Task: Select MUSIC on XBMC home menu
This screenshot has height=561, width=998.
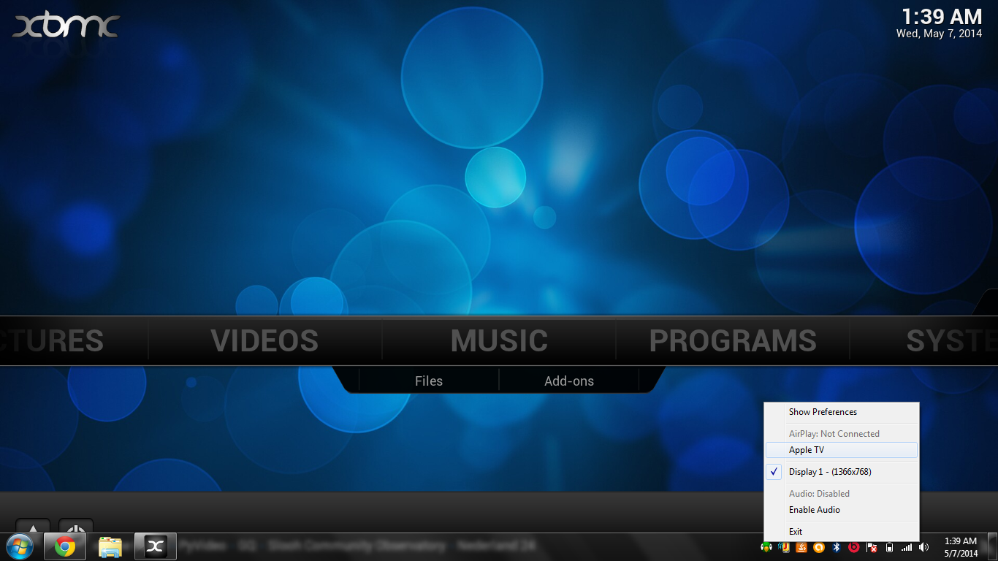Action: tap(499, 341)
